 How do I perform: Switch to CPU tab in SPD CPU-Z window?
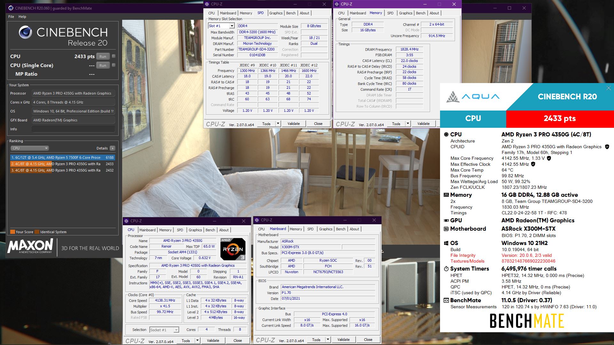click(211, 13)
